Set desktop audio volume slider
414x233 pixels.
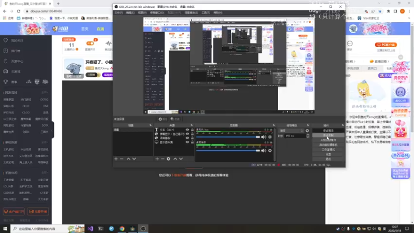pos(228,151)
